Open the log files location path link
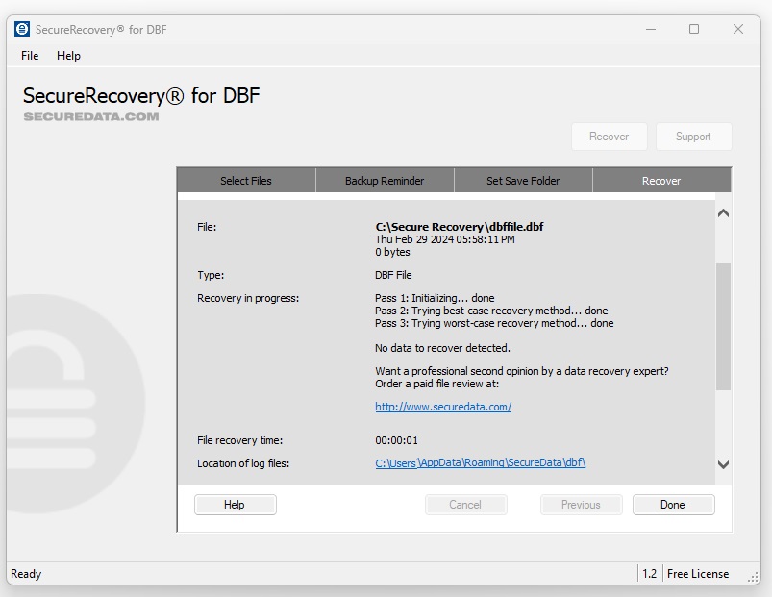The image size is (772, 597). click(x=480, y=463)
